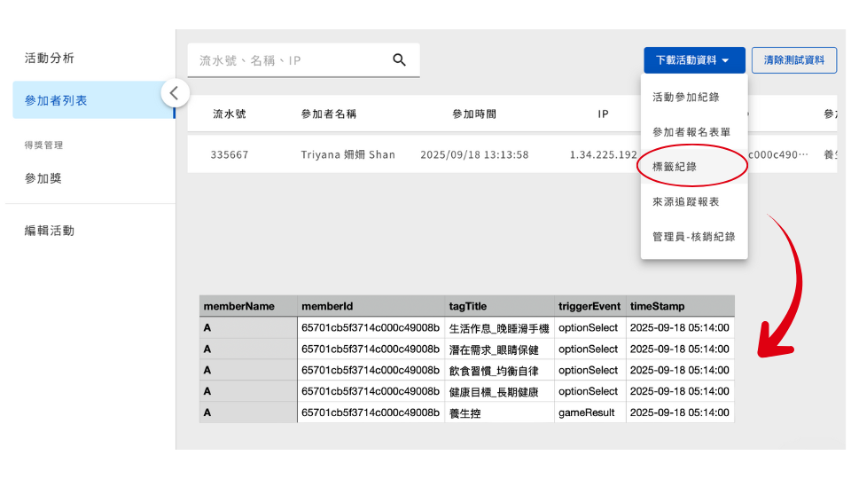Open 活動分析 in the sidebar
Image resolution: width=851 pixels, height=479 pixels.
(50, 59)
